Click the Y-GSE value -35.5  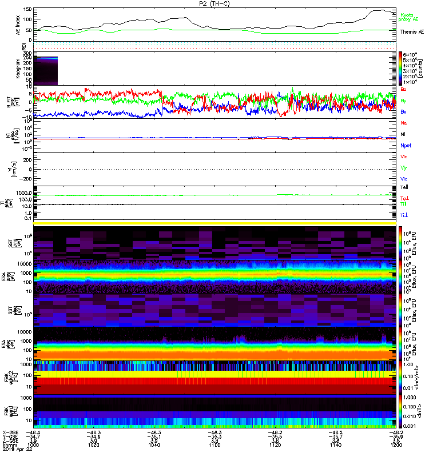[x=275, y=436]
